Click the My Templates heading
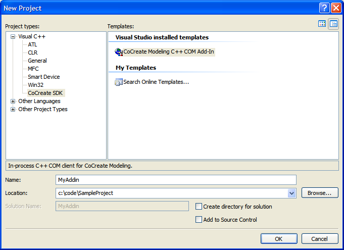The width and height of the screenshot is (344, 250). click(136, 68)
